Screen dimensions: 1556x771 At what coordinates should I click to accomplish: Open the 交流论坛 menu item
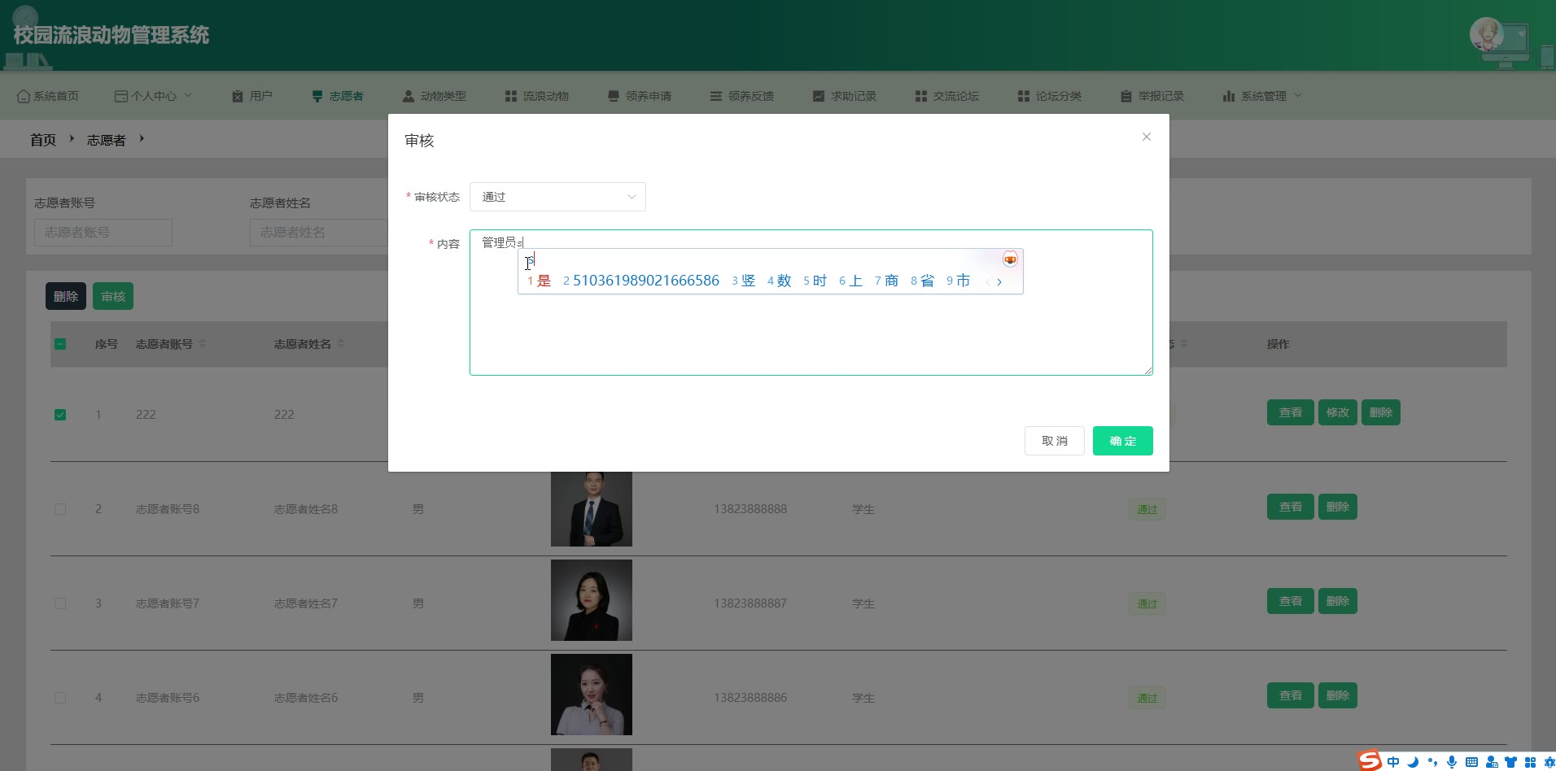pos(947,96)
